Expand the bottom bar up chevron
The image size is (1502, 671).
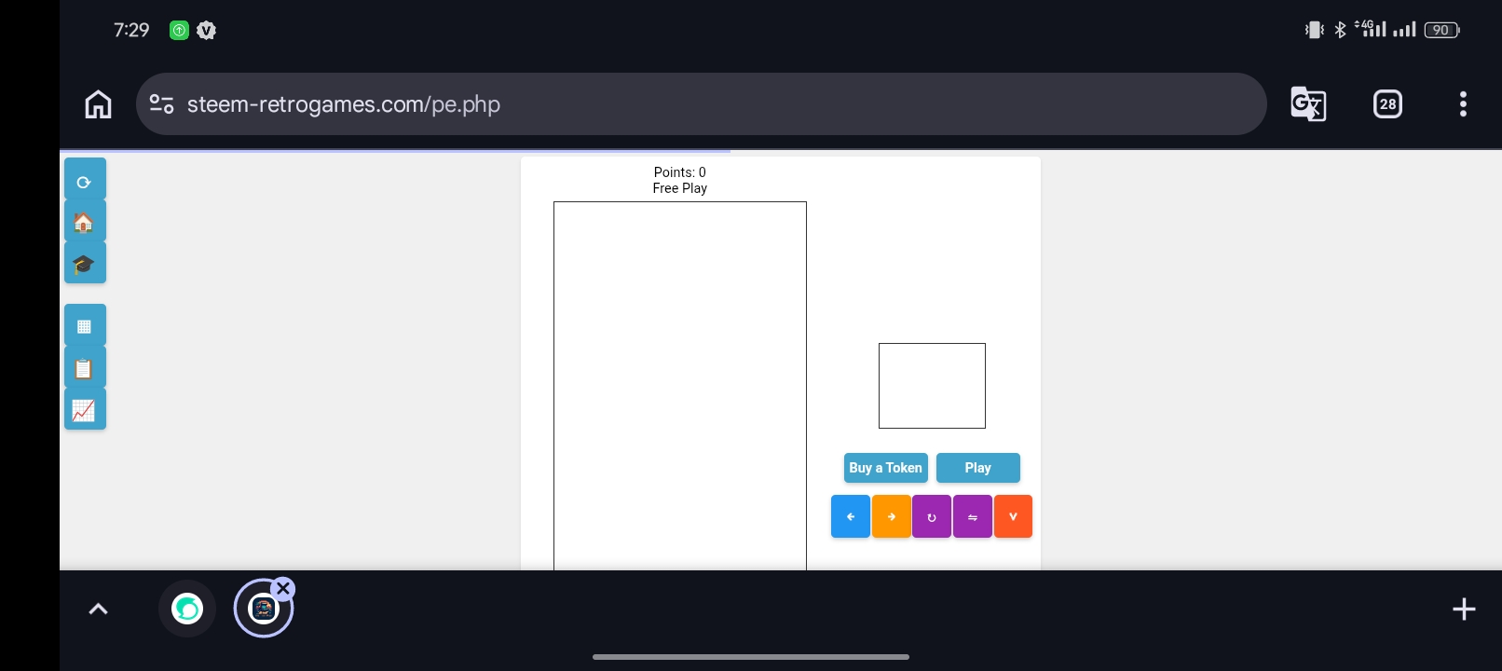tap(98, 609)
